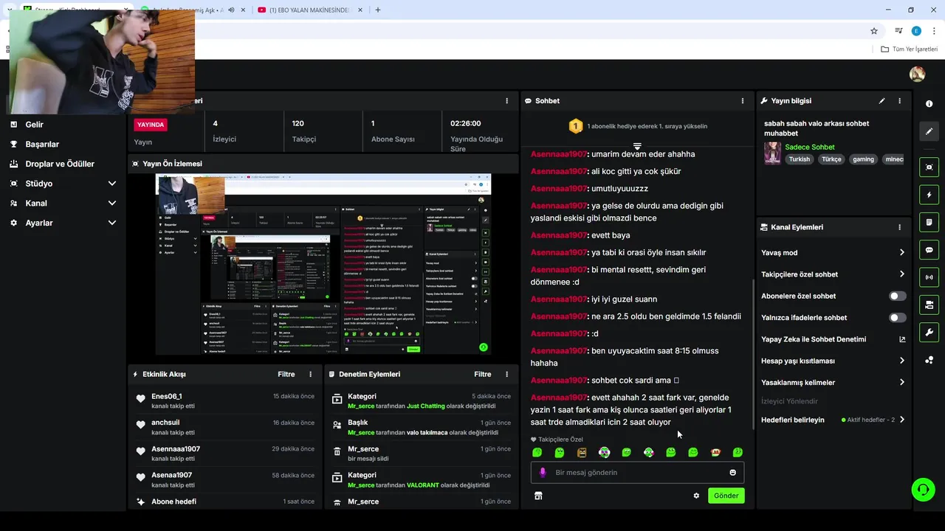Image resolution: width=945 pixels, height=531 pixels.
Task: Click the Sadece Sohbet category thumbnail image
Action: point(773,153)
